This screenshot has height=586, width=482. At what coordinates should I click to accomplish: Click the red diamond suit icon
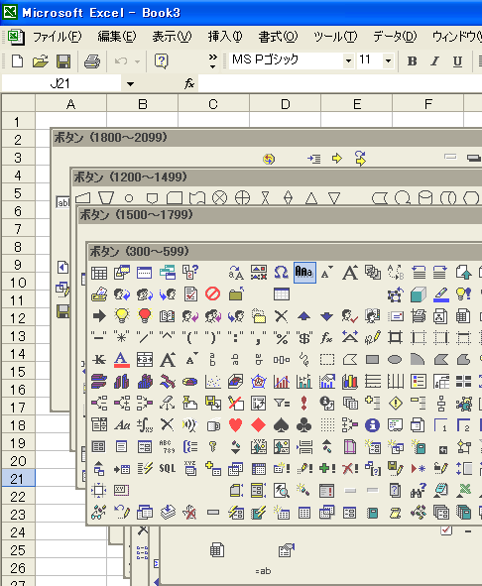pos(259,425)
